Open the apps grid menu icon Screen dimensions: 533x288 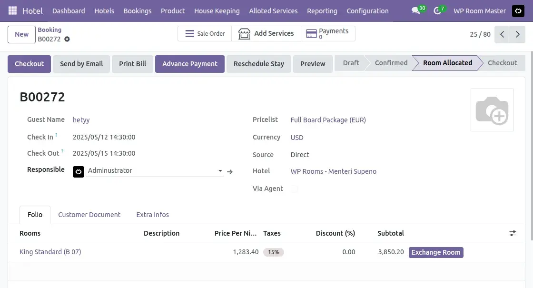pos(12,10)
